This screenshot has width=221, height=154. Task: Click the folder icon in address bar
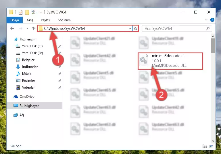[x=41, y=29]
